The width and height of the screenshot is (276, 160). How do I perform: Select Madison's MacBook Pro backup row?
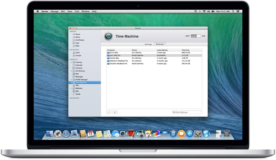pos(154,61)
